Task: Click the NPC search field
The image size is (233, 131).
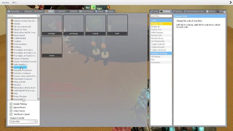Action: (23, 16)
